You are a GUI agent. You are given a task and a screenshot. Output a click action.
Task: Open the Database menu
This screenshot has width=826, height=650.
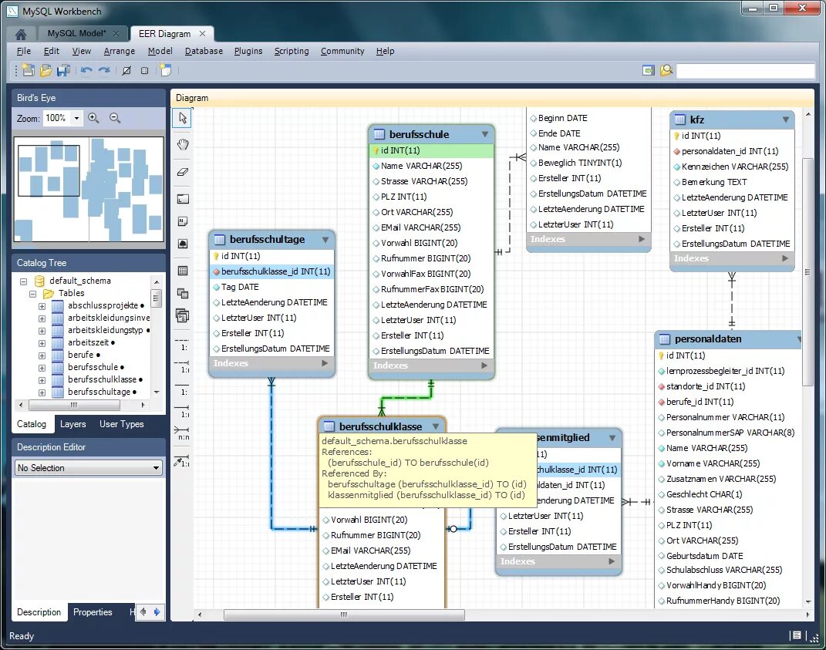point(204,51)
